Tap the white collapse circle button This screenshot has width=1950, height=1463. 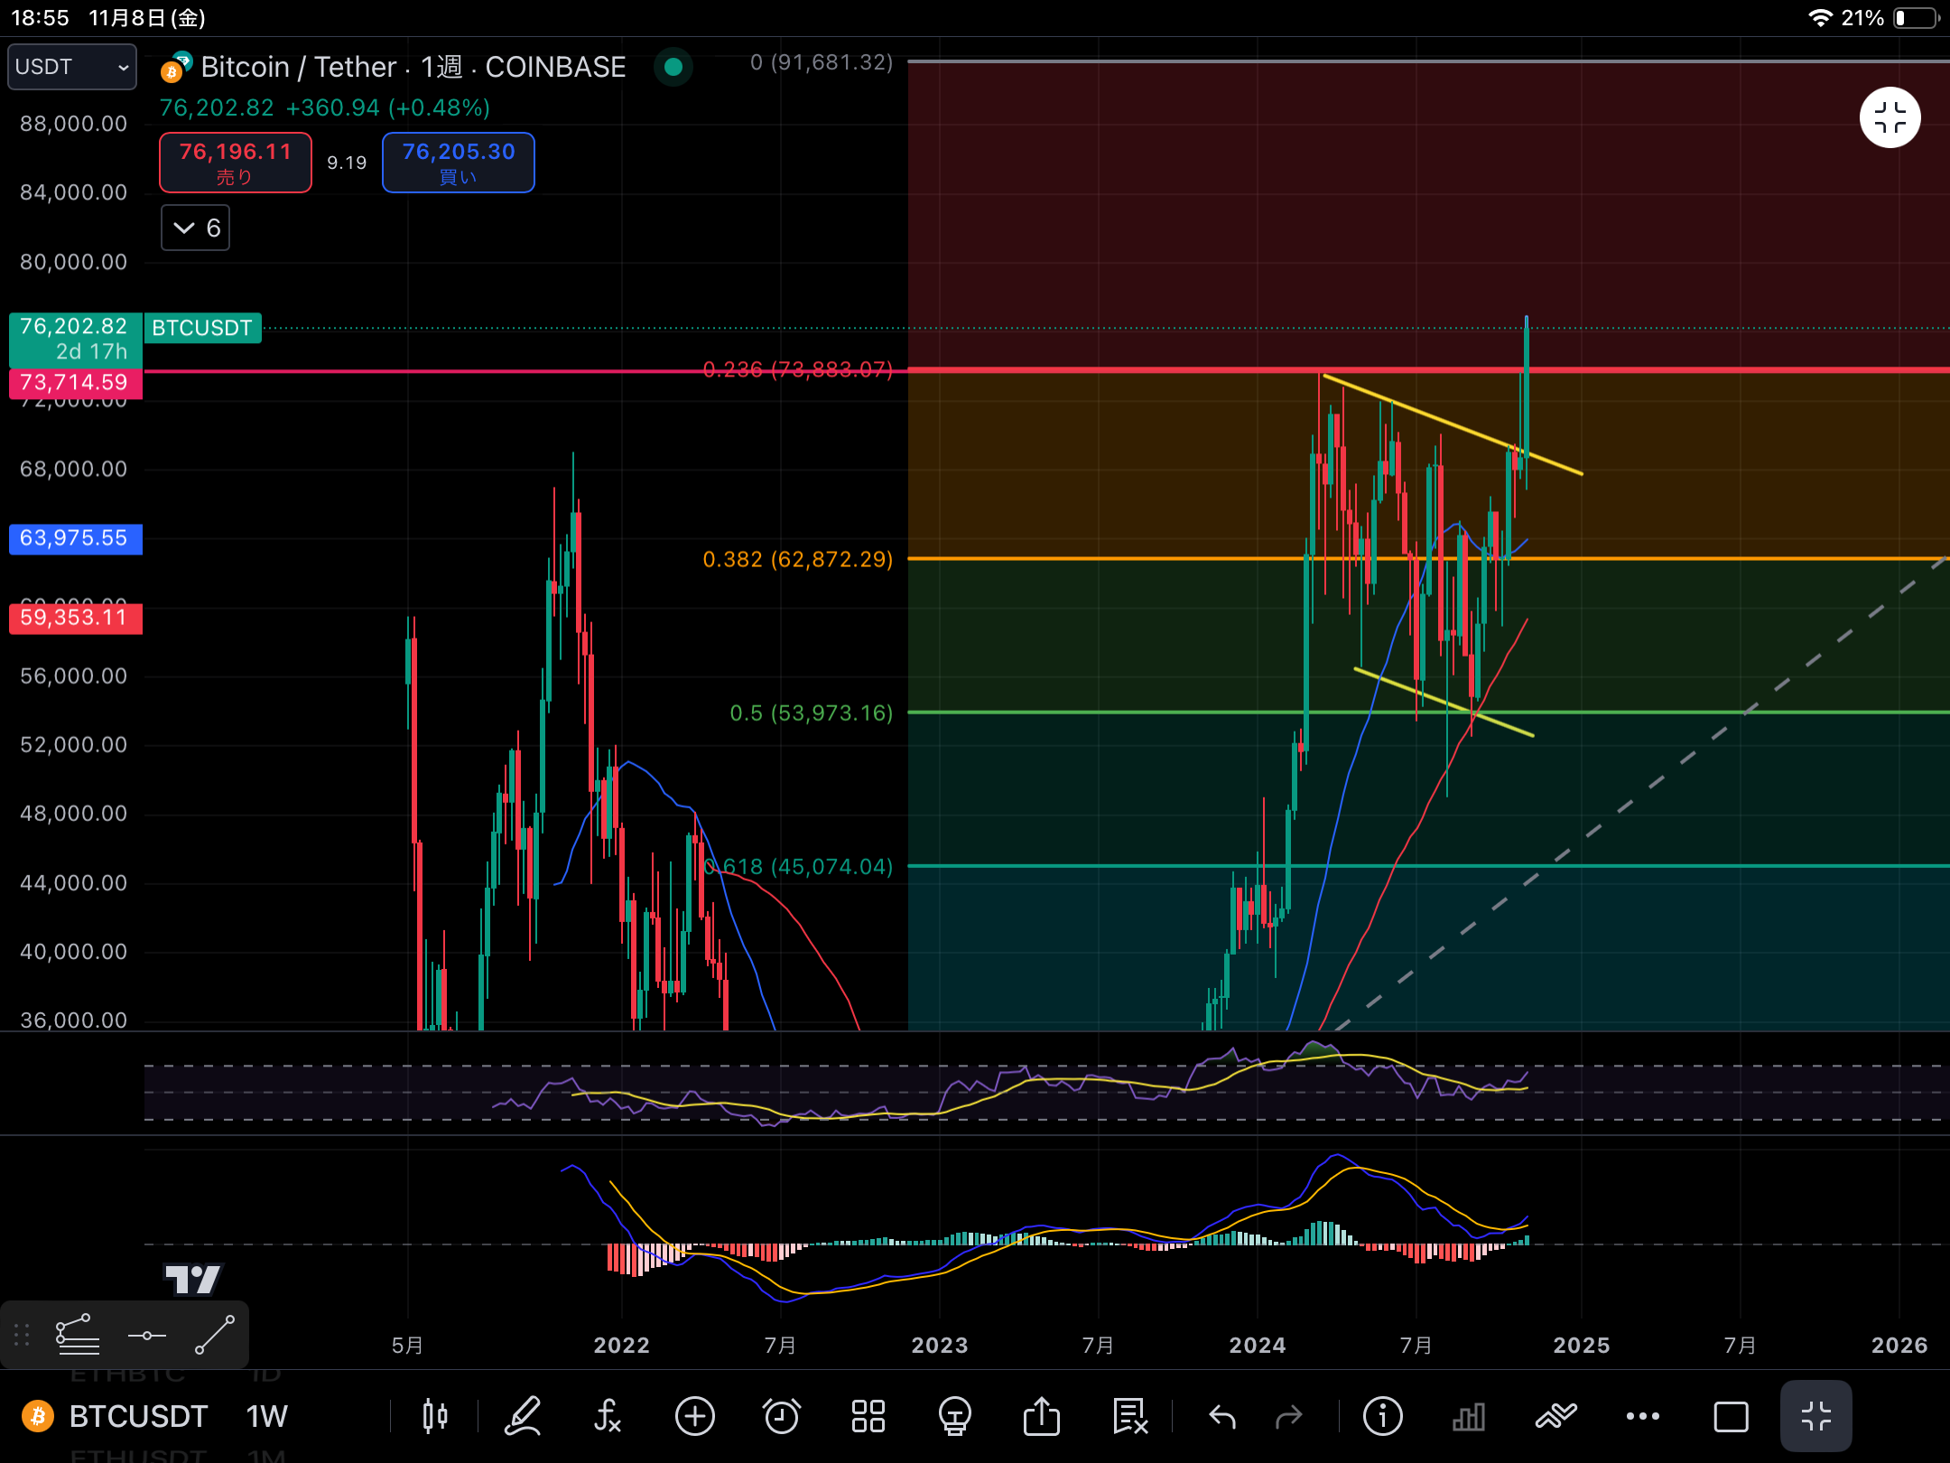(x=1890, y=117)
